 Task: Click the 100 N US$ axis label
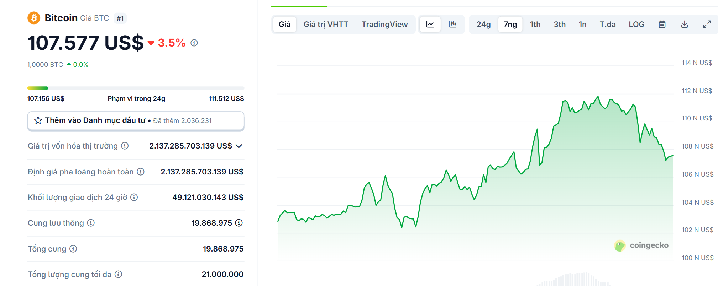(x=698, y=258)
